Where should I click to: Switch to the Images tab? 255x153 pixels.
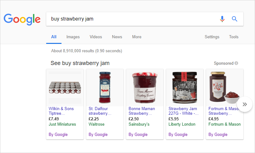click(x=73, y=37)
